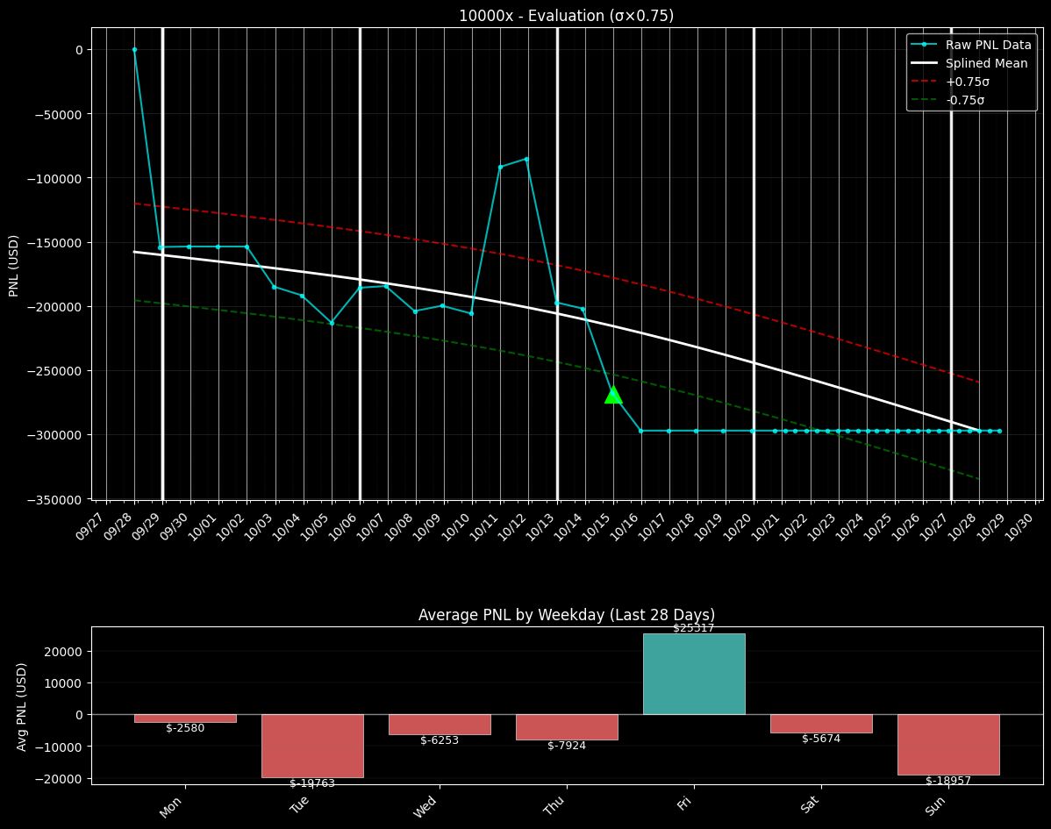Click the first data point at zero PNL
The width and height of the screenshot is (1051, 829).
(x=134, y=50)
